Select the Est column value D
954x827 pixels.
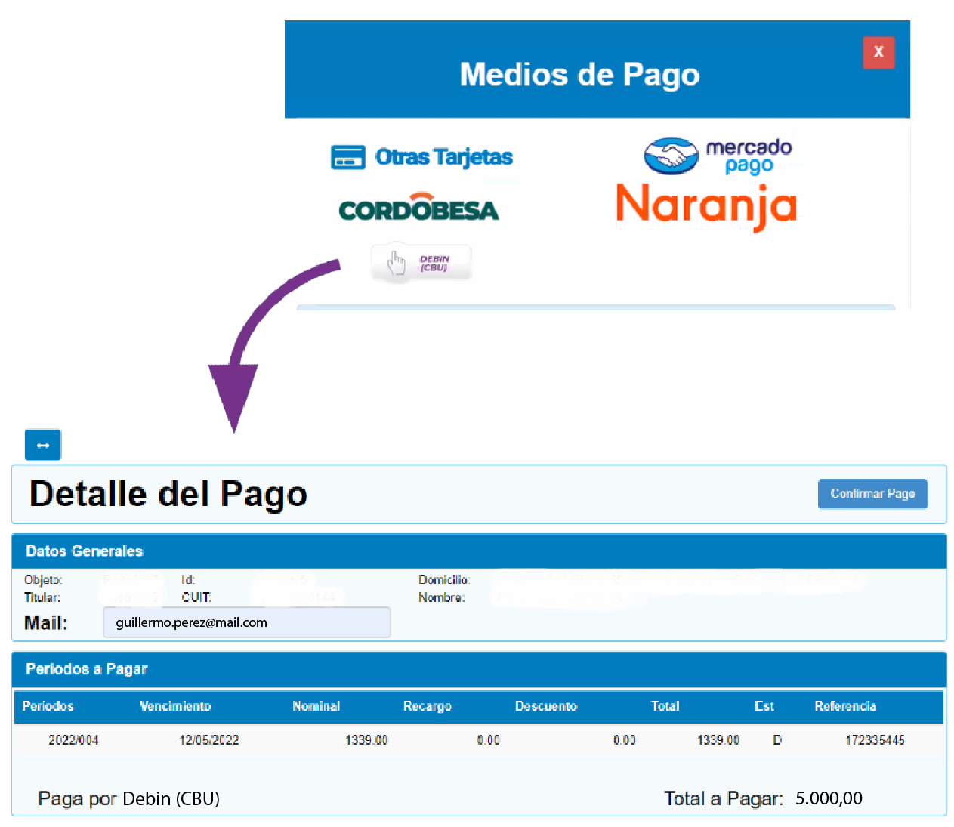click(776, 740)
